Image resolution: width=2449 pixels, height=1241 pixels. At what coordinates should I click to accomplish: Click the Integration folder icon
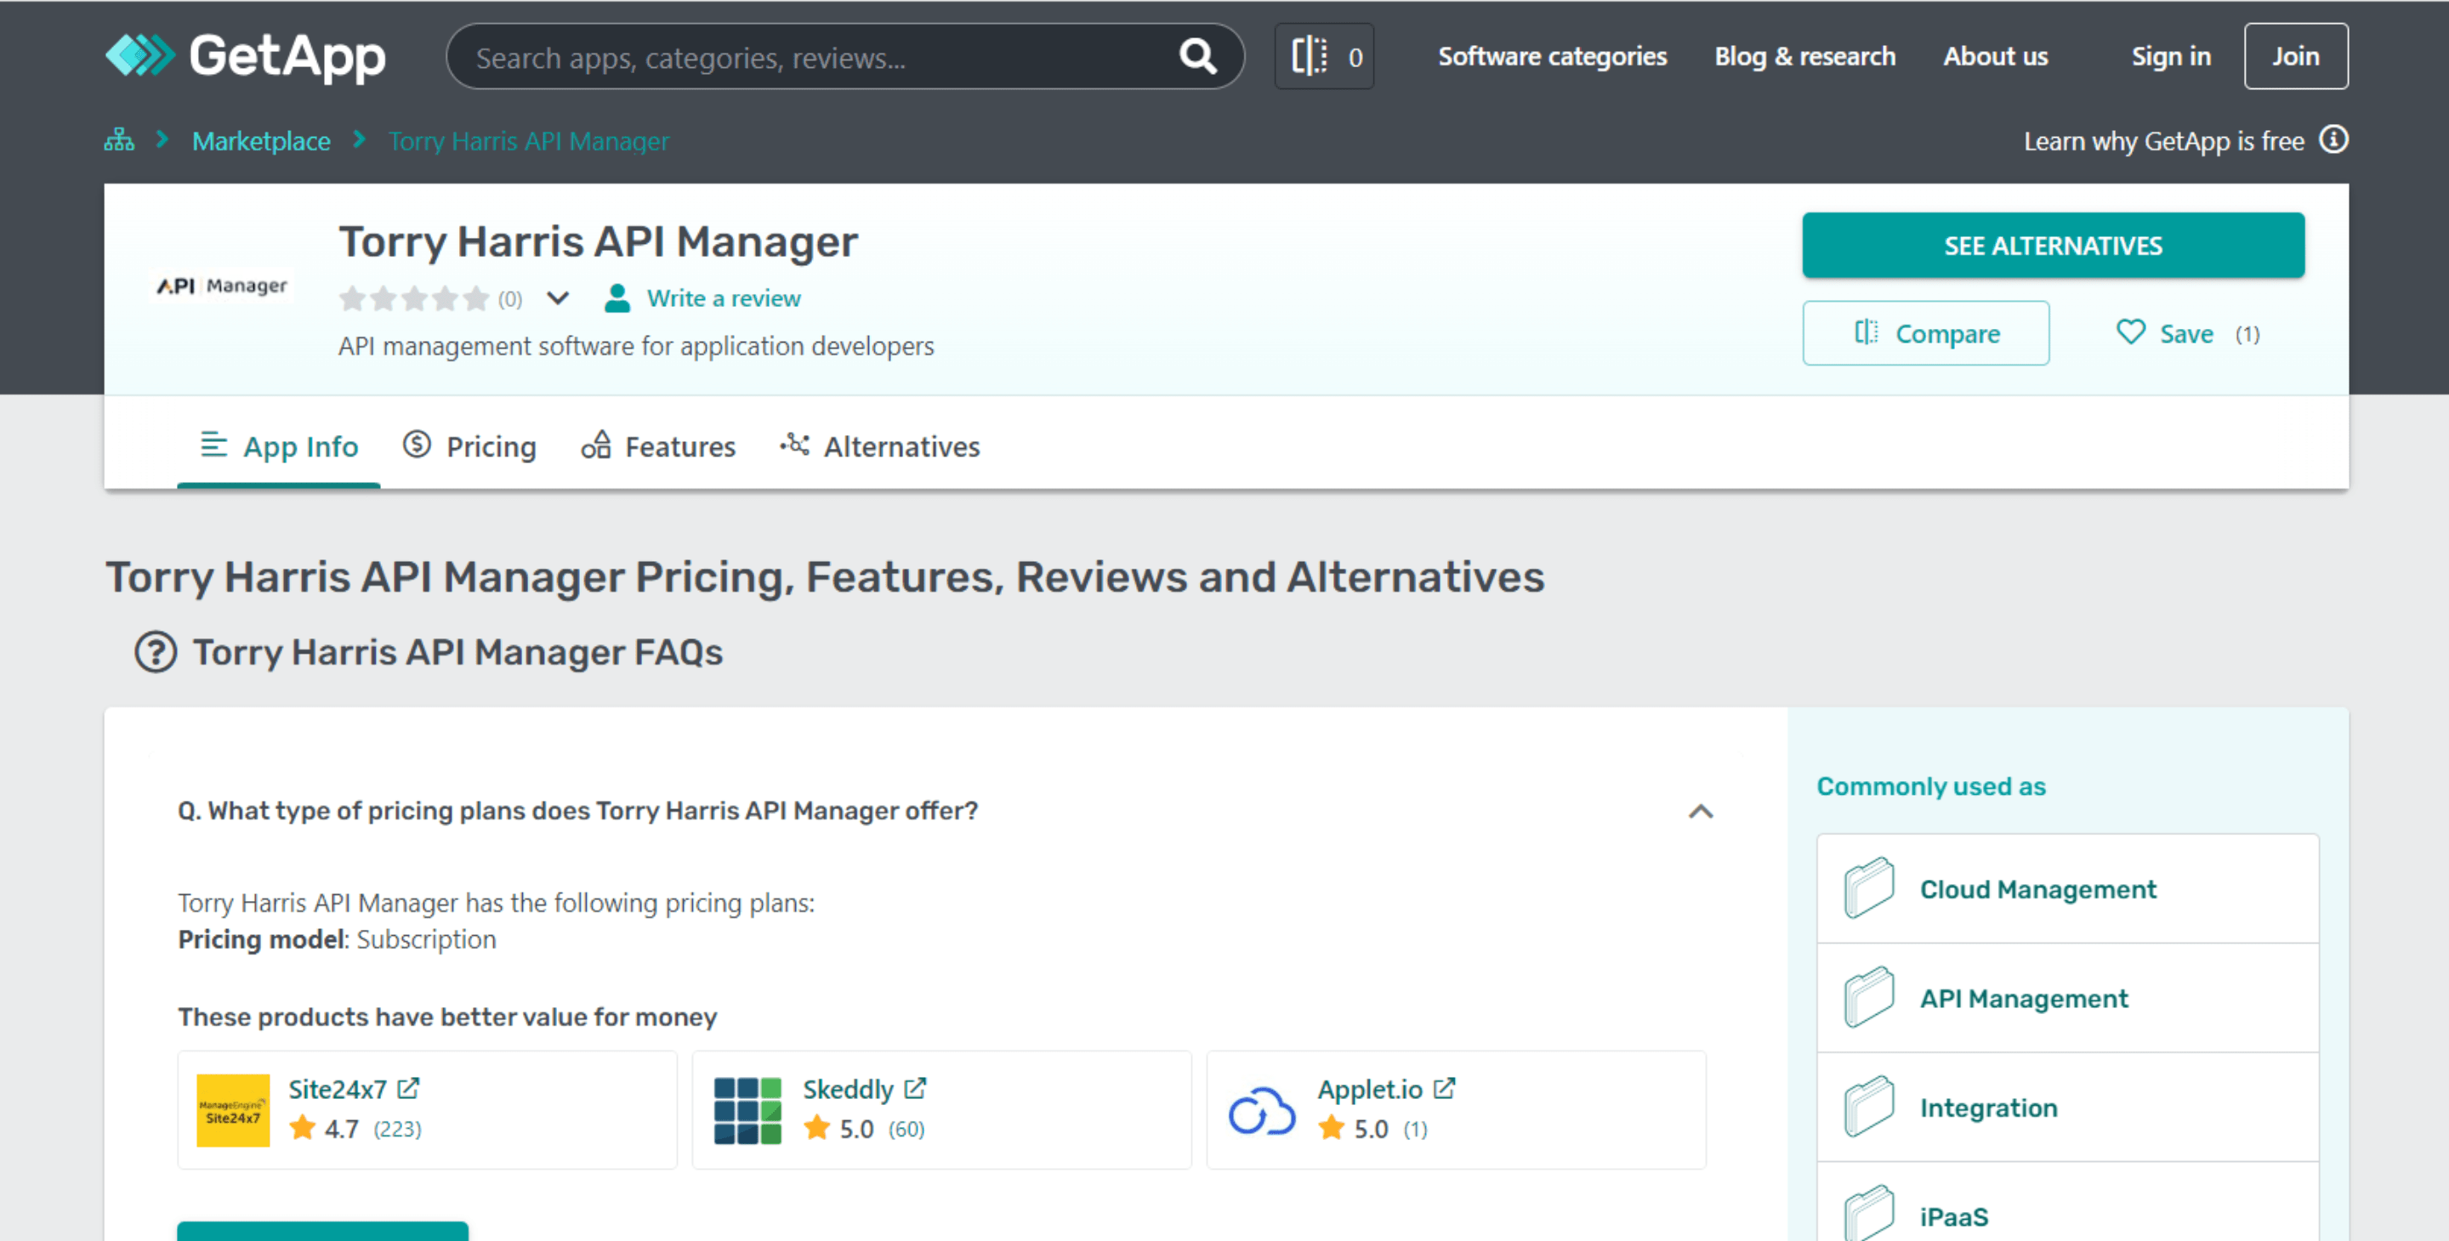[1869, 1106]
